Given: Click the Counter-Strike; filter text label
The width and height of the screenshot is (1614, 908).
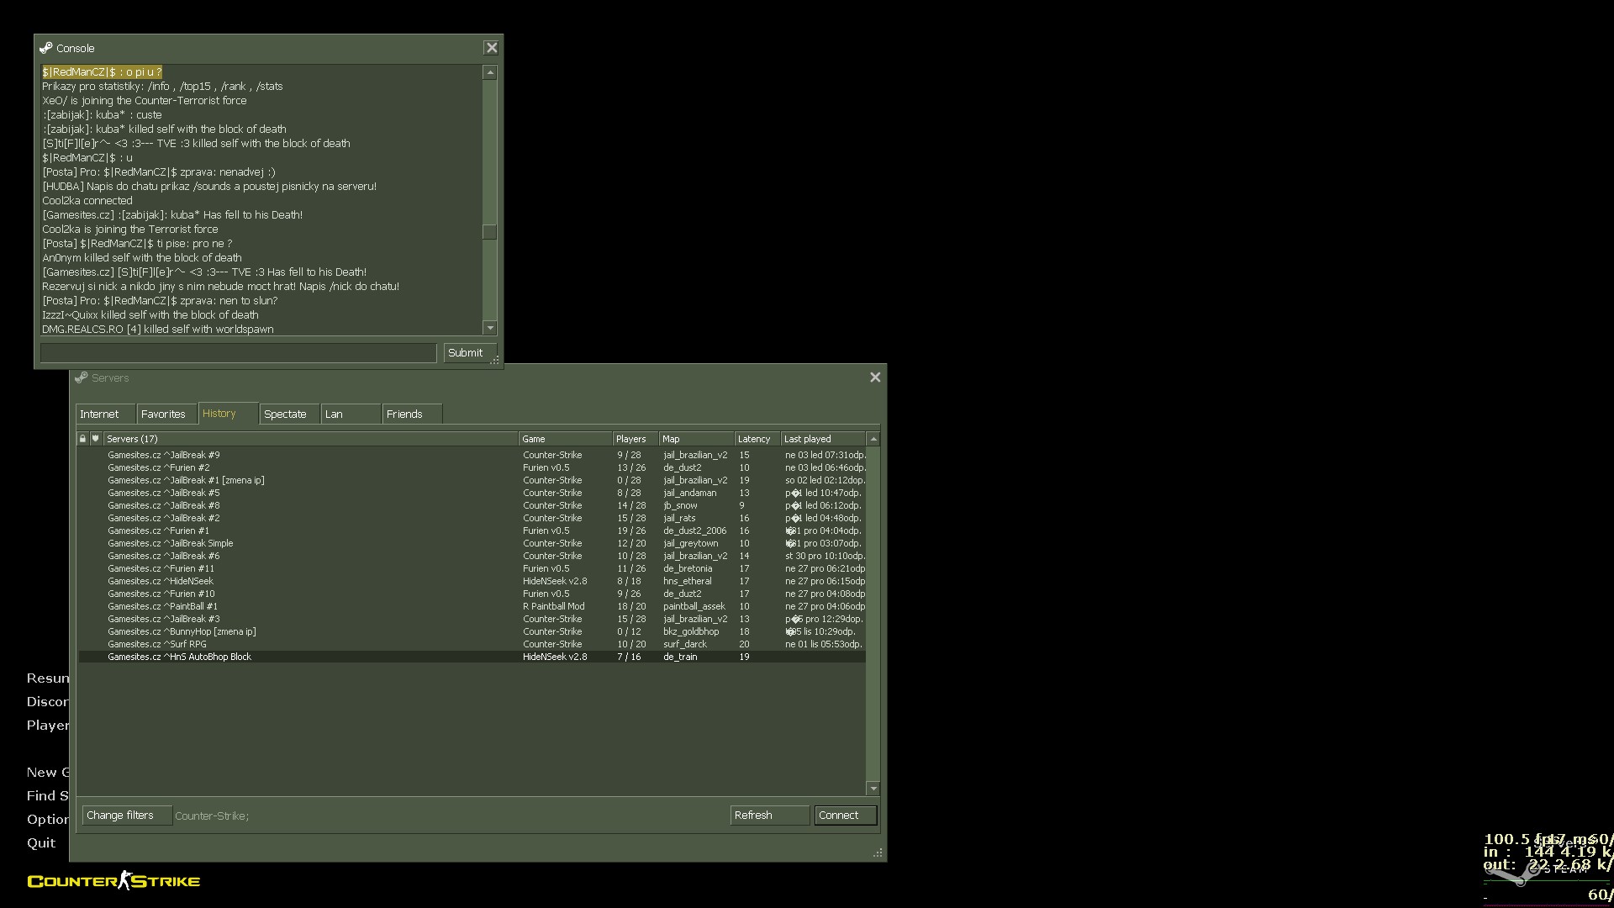Looking at the screenshot, I should coord(212,816).
